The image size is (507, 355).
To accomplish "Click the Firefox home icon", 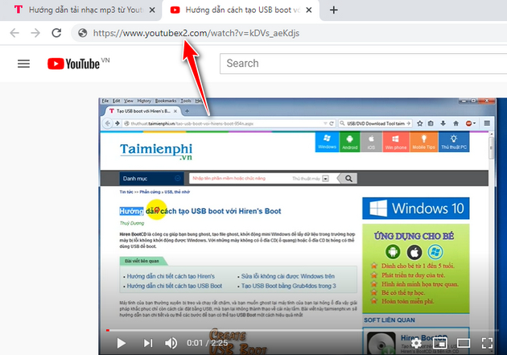I will (456, 123).
